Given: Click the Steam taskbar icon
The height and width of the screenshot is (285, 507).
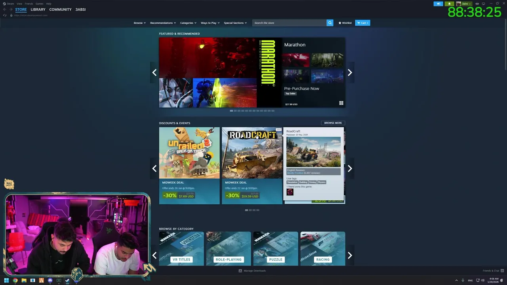Looking at the screenshot, I should pyautogui.click(x=67, y=281).
